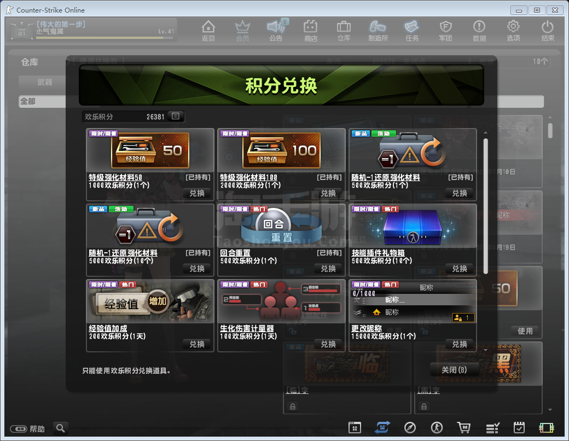Open the 制造所 workshop icon
Viewport: 569px width, 441px height.
coord(378,31)
